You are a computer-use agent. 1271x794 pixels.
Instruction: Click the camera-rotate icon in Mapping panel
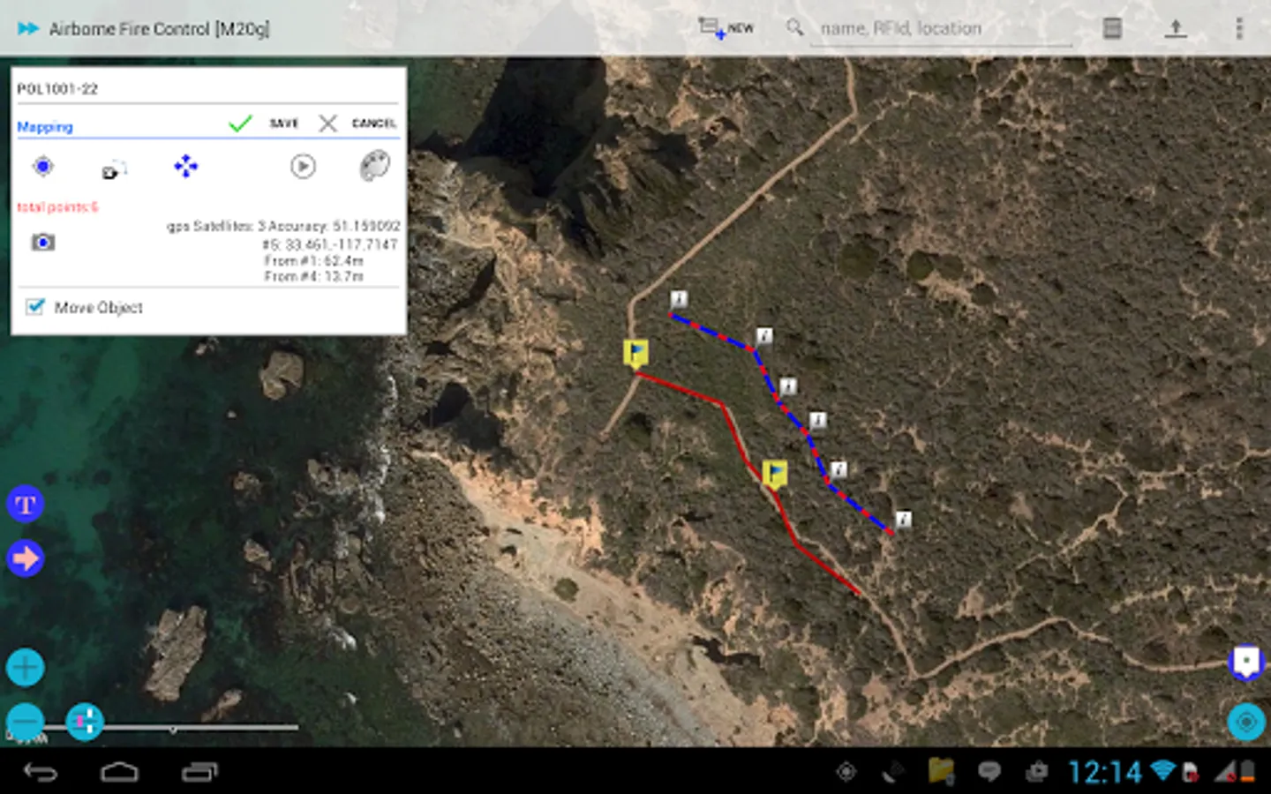coord(114,169)
